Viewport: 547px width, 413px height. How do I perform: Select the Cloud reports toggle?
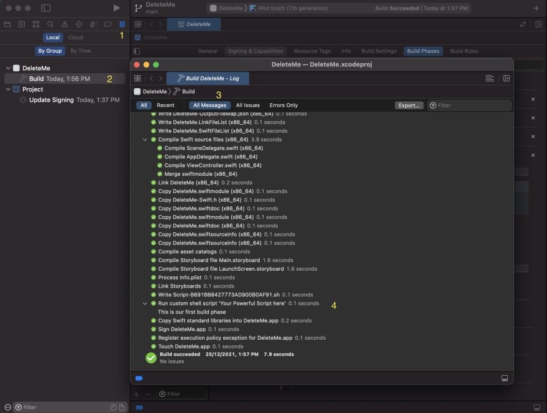click(x=76, y=37)
